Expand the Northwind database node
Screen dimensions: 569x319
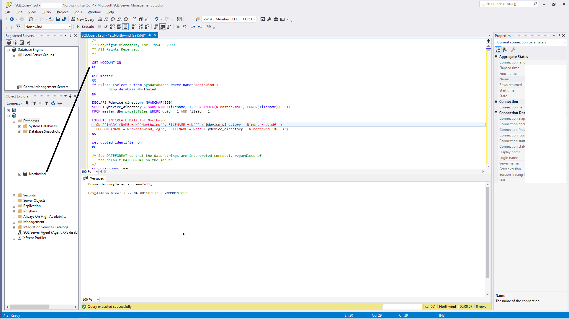click(x=20, y=174)
